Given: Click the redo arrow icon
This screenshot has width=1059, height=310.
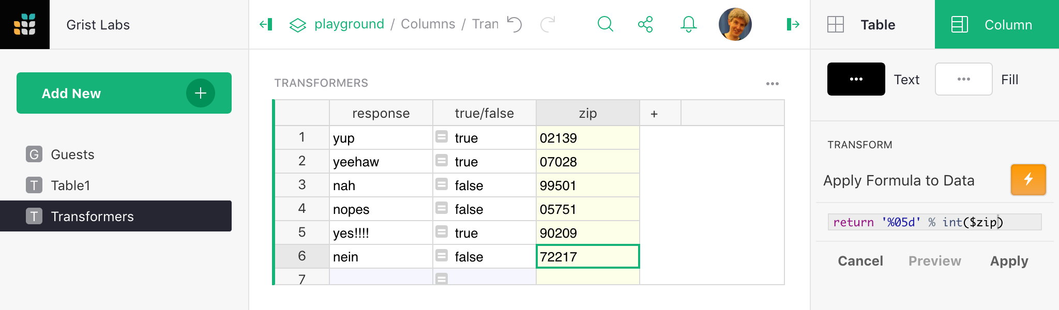Looking at the screenshot, I should [548, 24].
